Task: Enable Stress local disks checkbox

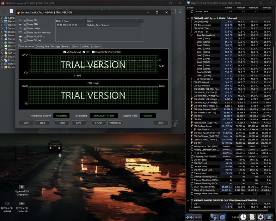Action: pyautogui.click(x=25, y=36)
